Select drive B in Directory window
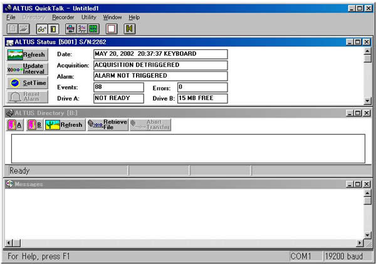The width and height of the screenshot is (376, 264). click(35, 124)
